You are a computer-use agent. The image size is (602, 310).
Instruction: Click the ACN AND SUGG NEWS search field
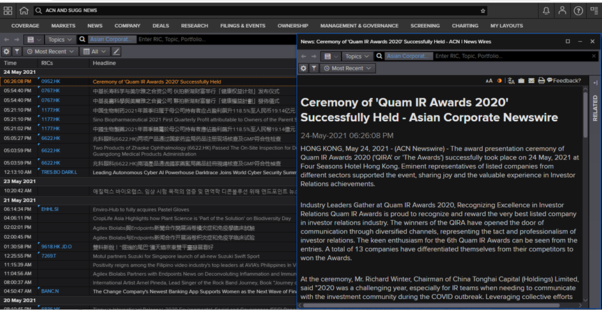(x=261, y=10)
